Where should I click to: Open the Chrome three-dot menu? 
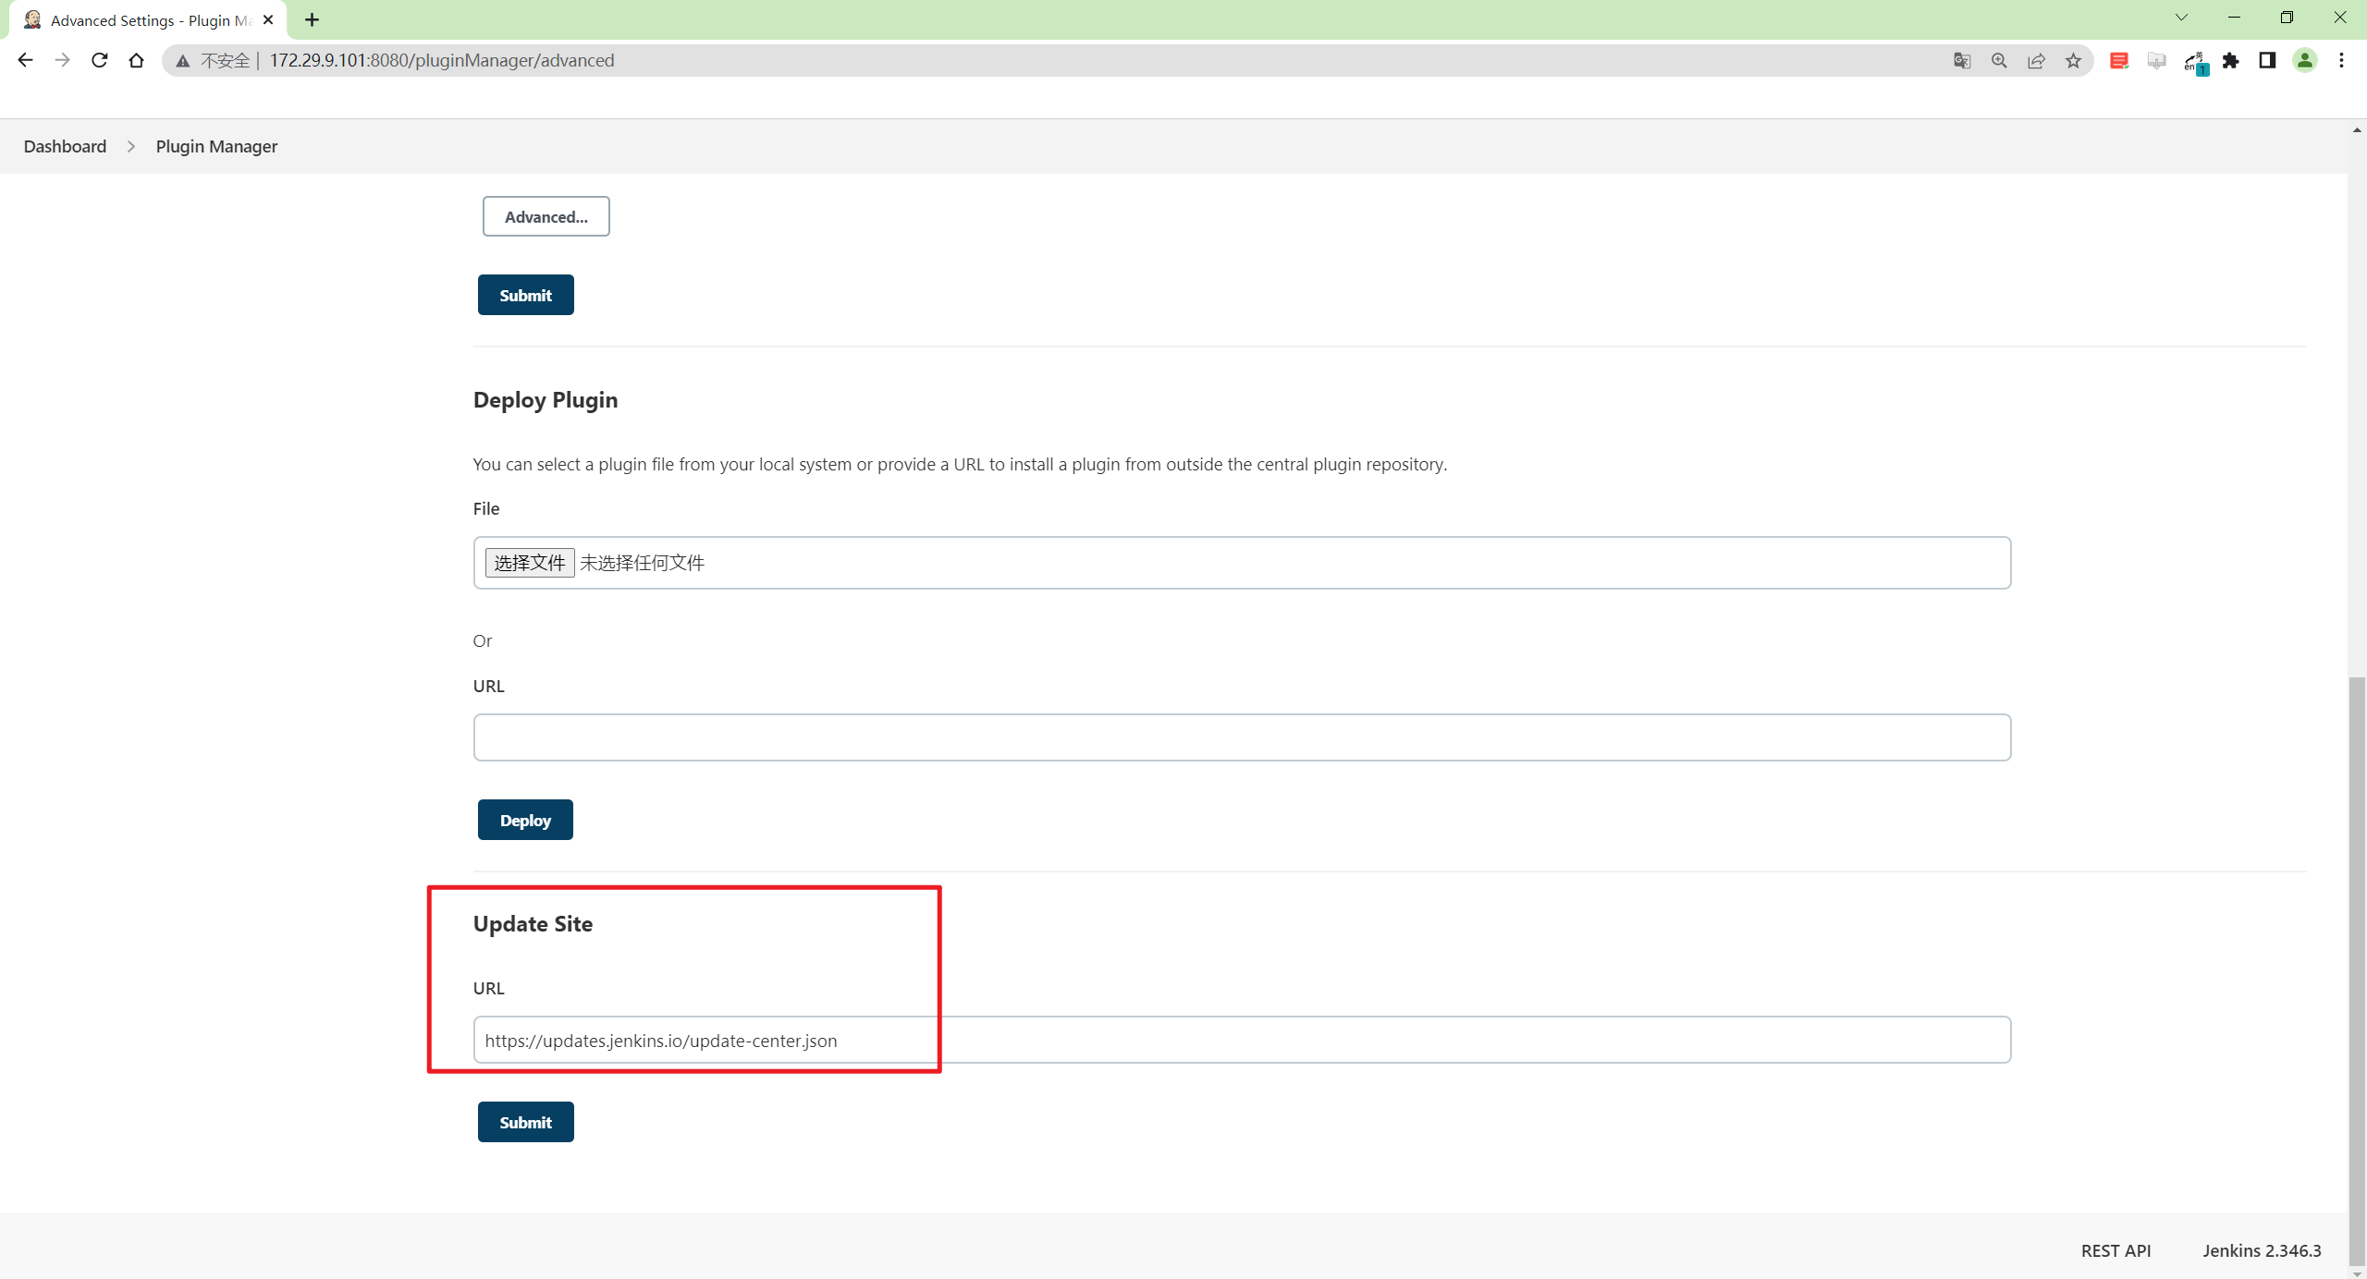pos(2341,60)
